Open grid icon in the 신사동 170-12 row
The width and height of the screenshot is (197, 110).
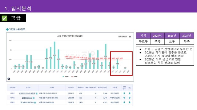coord(36,94)
